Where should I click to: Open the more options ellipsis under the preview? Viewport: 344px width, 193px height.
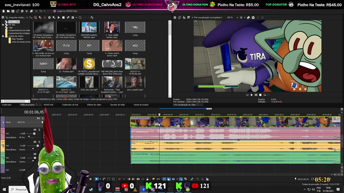268,95
